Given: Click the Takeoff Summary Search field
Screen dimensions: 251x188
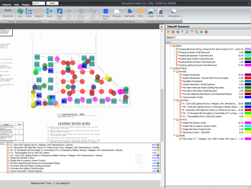Looking at the screenshot, I should coord(213,37).
